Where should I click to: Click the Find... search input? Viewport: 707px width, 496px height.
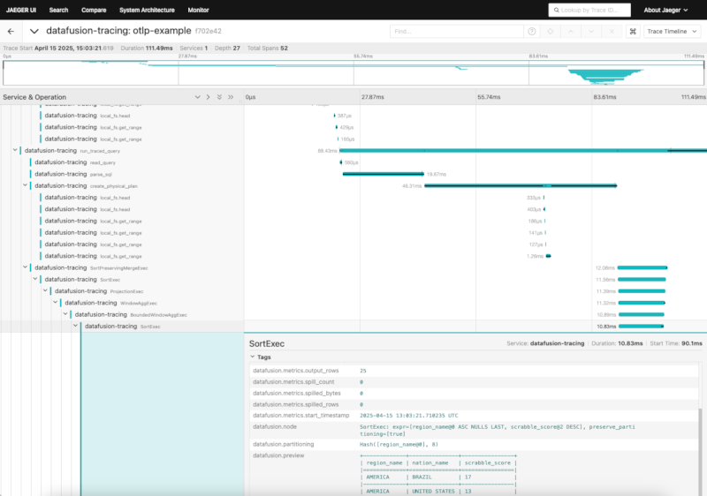(456, 32)
